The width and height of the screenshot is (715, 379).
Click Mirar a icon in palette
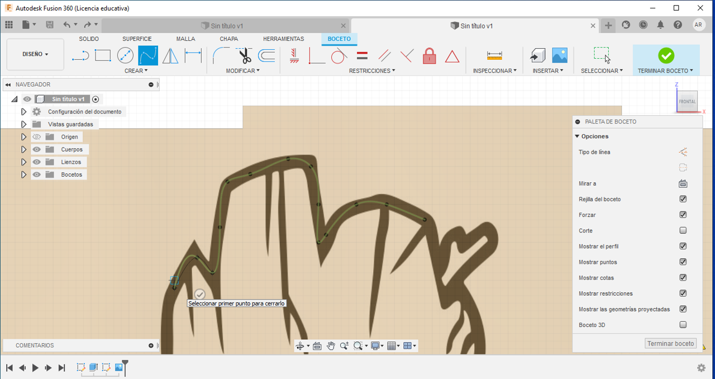pos(683,183)
